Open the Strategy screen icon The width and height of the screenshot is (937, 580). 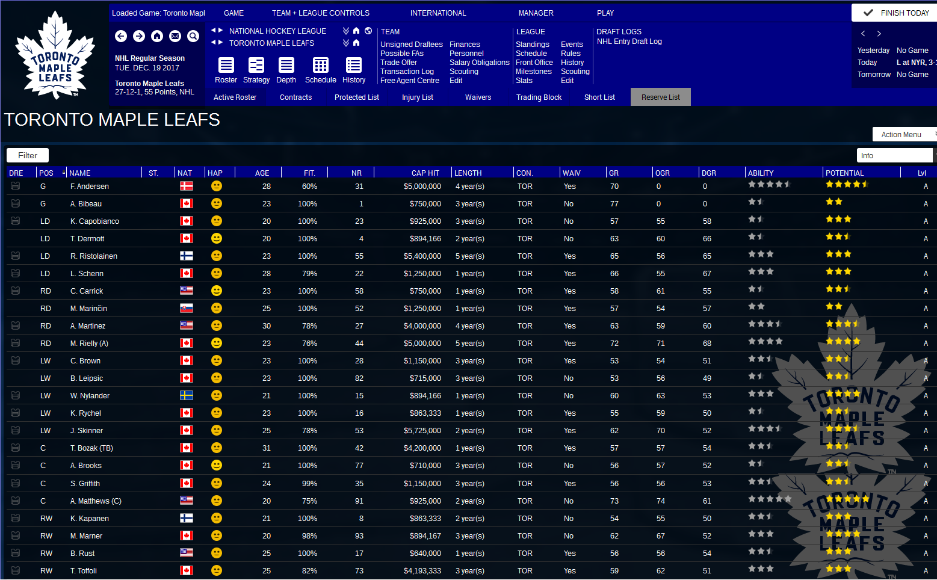(x=256, y=65)
